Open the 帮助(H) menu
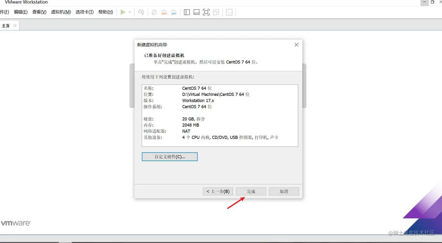The height and width of the screenshot is (243, 442). coord(106,12)
